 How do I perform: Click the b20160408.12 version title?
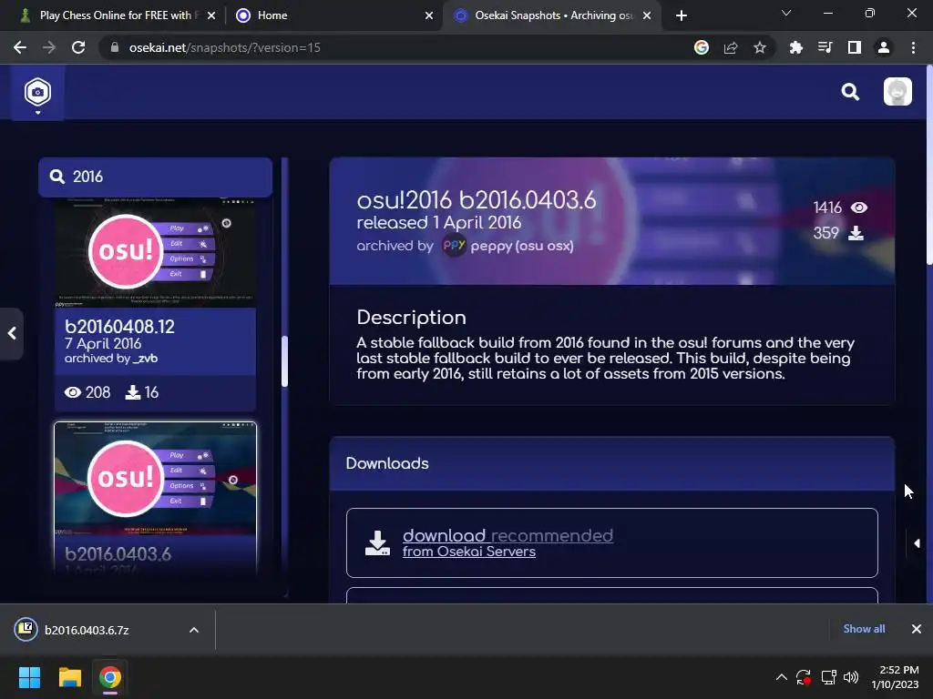[x=119, y=327]
